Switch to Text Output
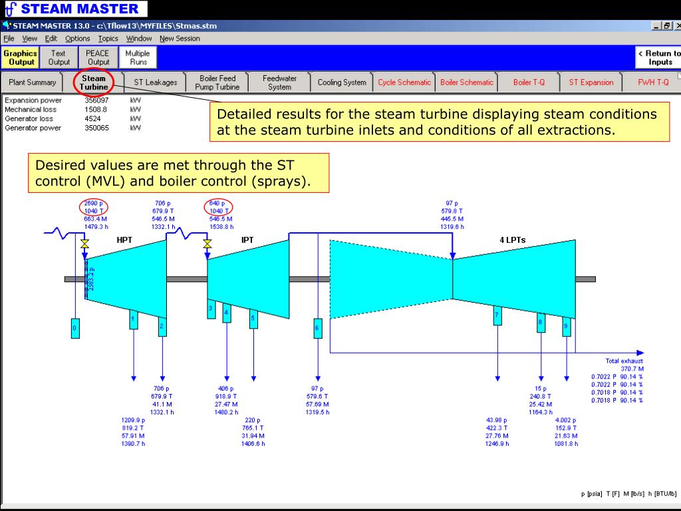The height and width of the screenshot is (511, 681). coord(59,57)
